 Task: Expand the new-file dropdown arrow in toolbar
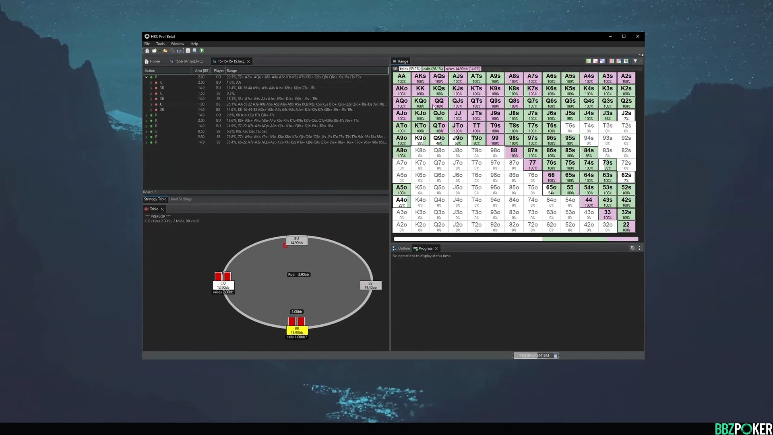tap(159, 50)
